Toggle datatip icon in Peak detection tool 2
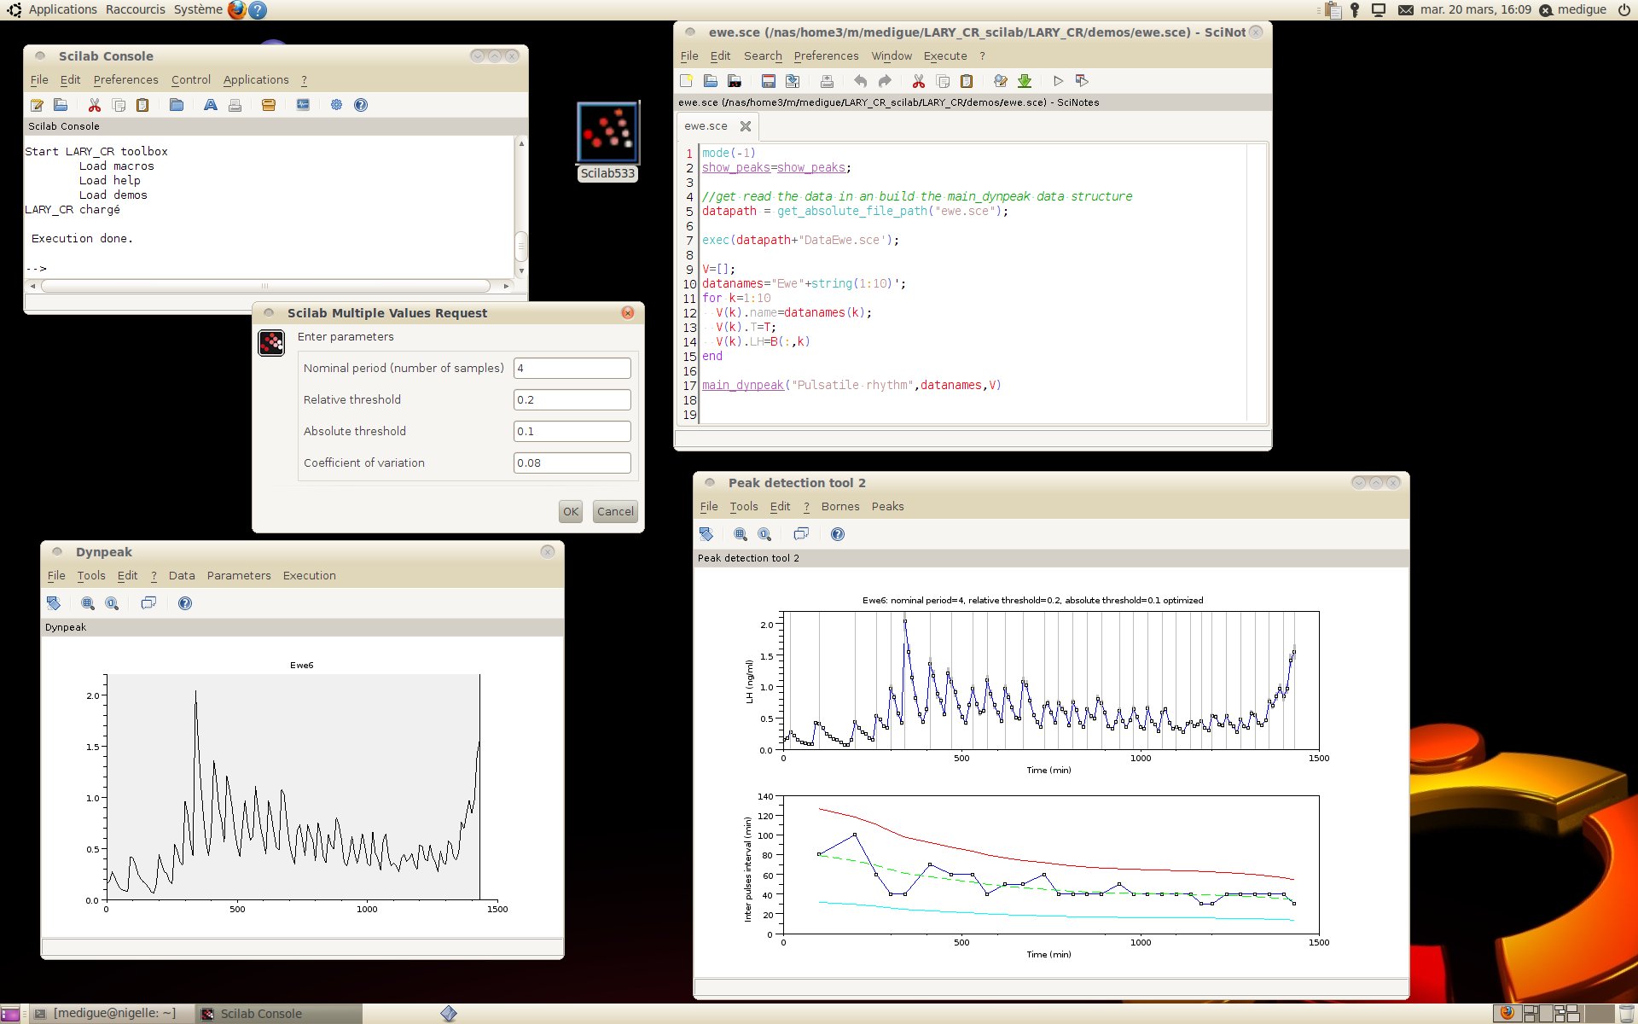The width and height of the screenshot is (1638, 1024). [801, 534]
